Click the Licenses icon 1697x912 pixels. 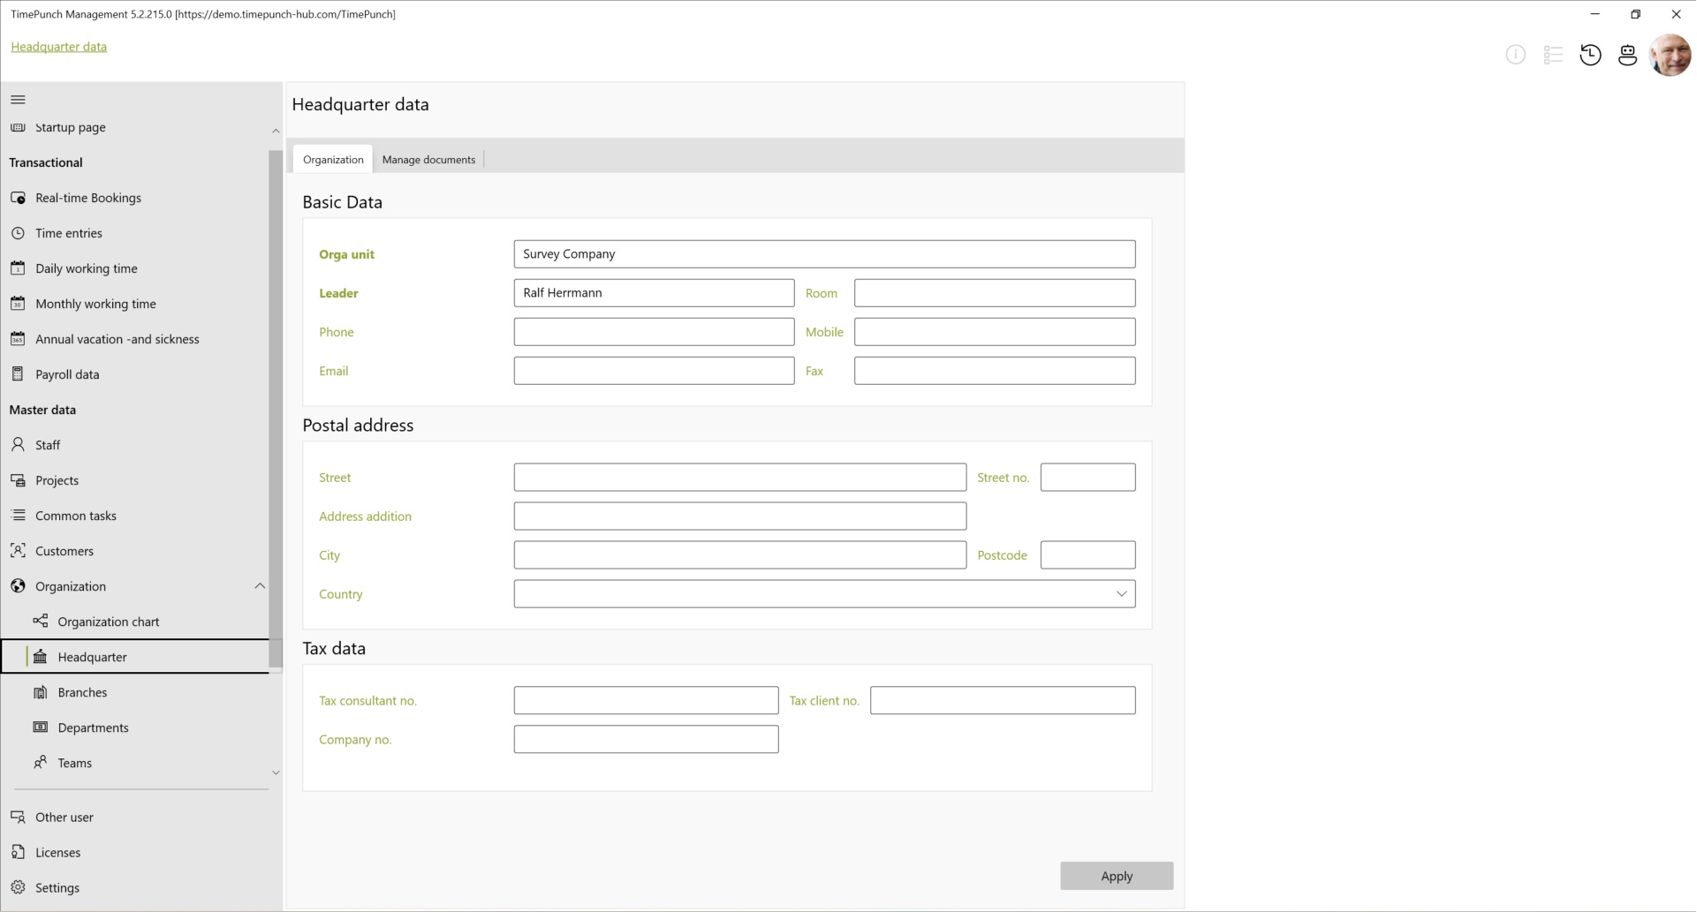18,853
